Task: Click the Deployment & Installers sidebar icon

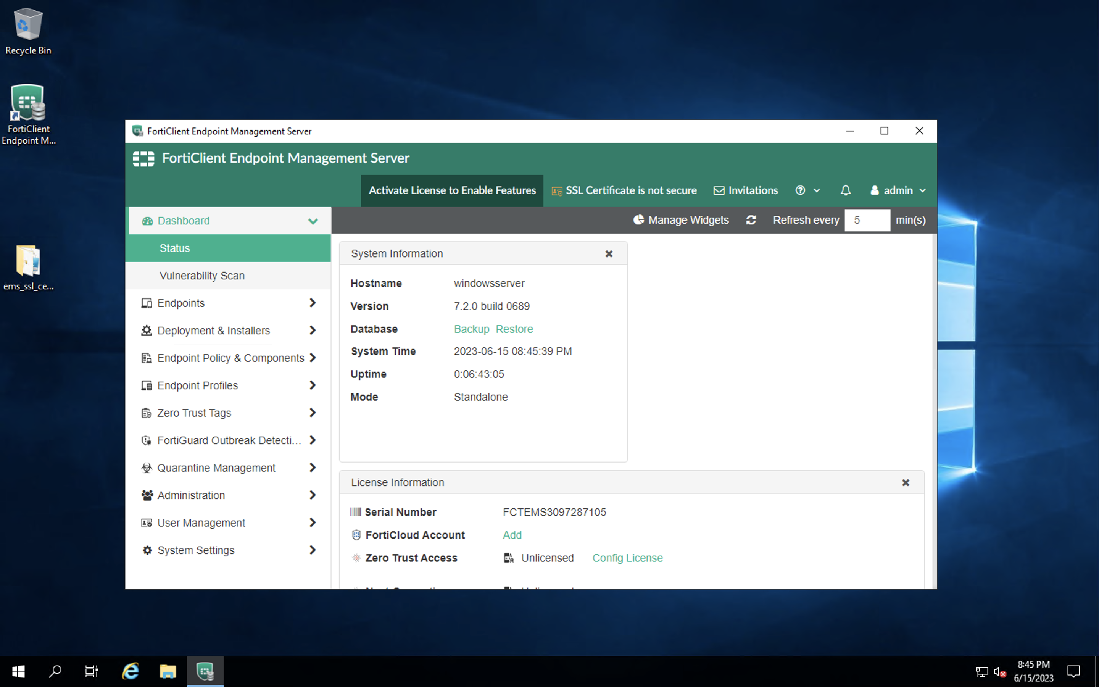Action: click(x=146, y=330)
